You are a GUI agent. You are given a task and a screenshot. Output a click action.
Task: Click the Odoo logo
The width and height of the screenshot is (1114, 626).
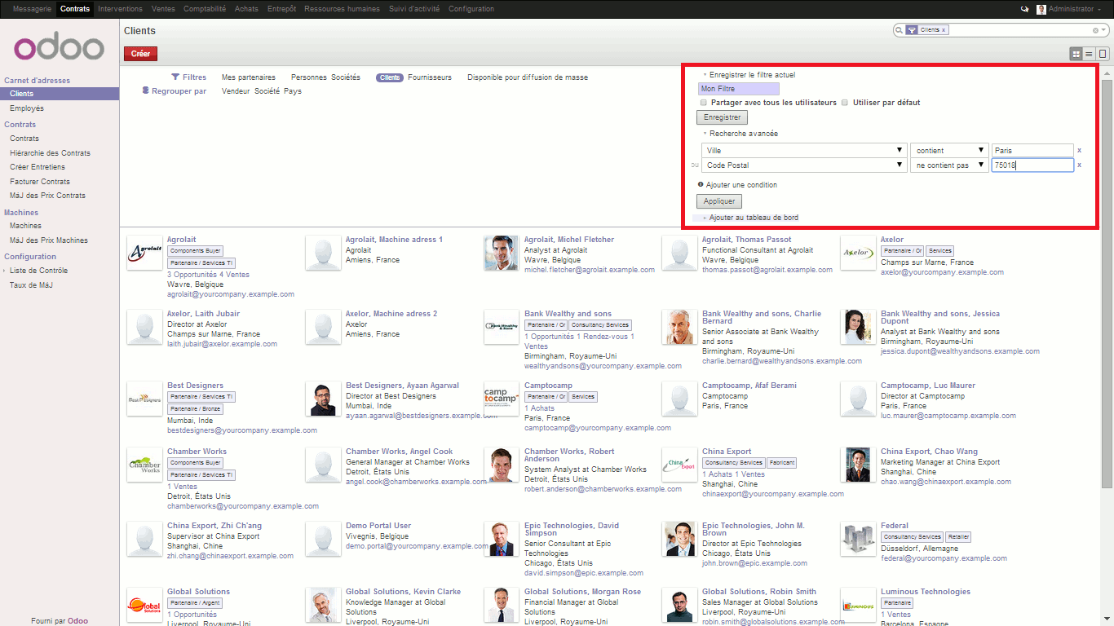pyautogui.click(x=59, y=48)
